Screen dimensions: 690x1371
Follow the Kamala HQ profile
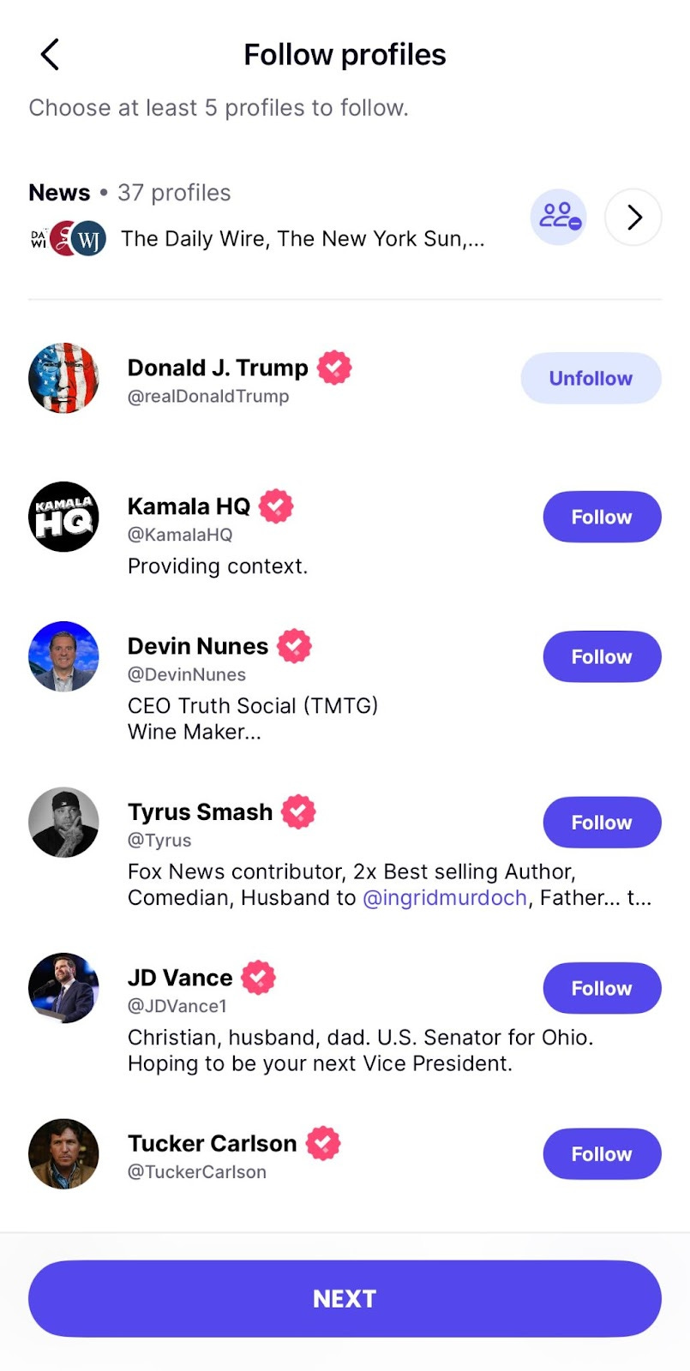(602, 518)
